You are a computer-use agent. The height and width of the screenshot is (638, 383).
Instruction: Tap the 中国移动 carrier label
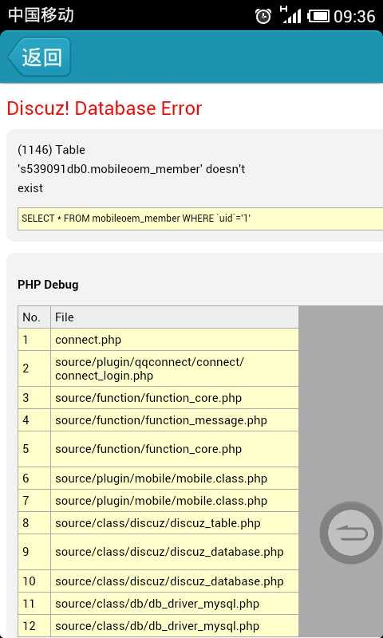(41, 15)
